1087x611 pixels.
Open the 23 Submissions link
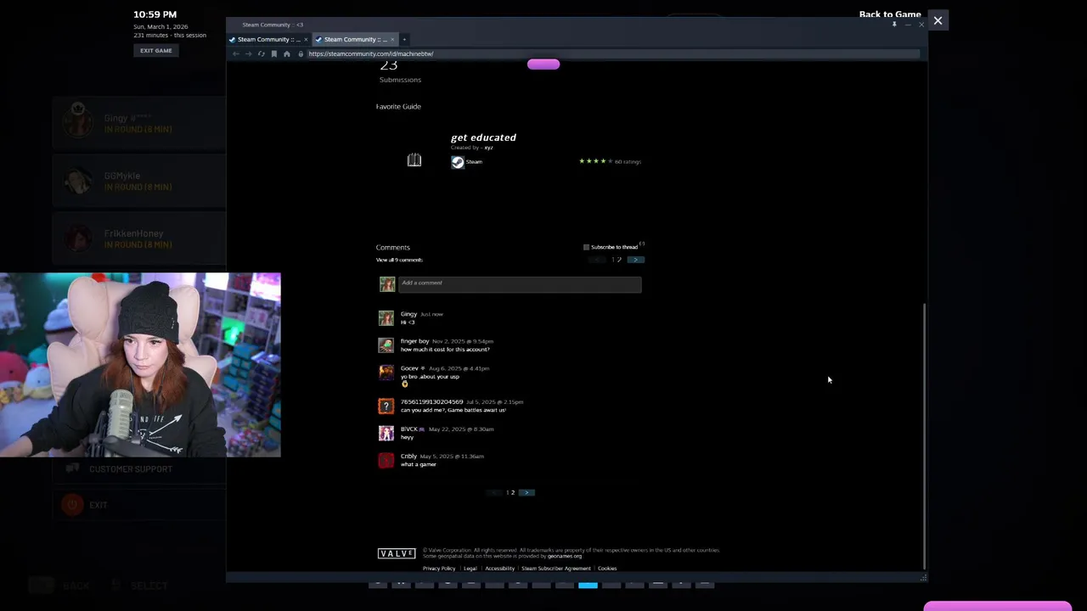coord(399,73)
